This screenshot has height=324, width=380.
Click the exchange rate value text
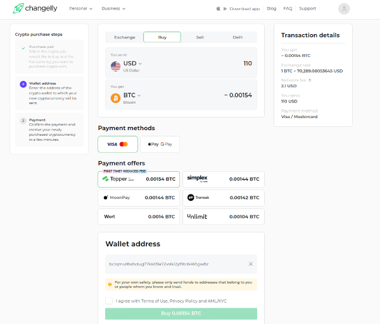(312, 71)
